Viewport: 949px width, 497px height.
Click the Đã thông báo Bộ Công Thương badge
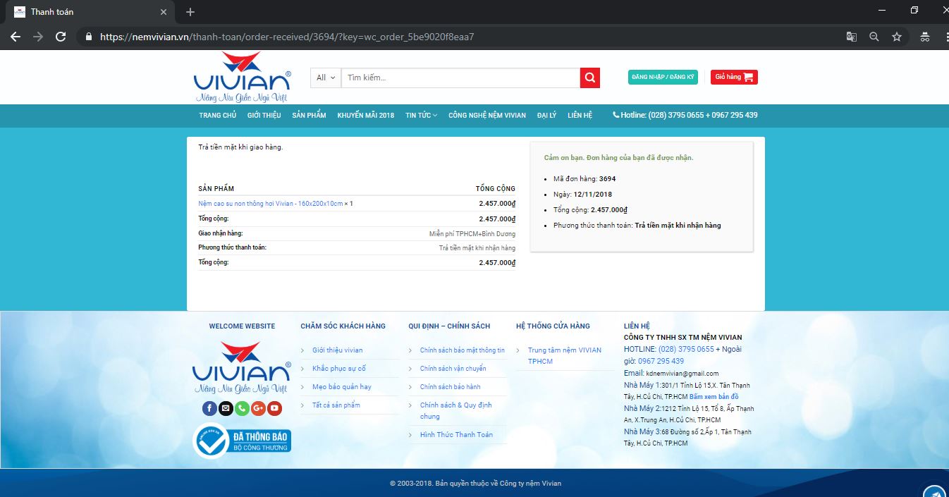coord(242,441)
